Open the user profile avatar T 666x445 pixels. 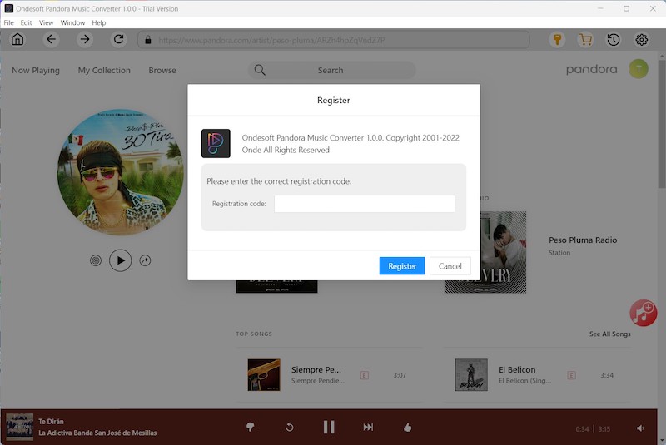coord(639,69)
